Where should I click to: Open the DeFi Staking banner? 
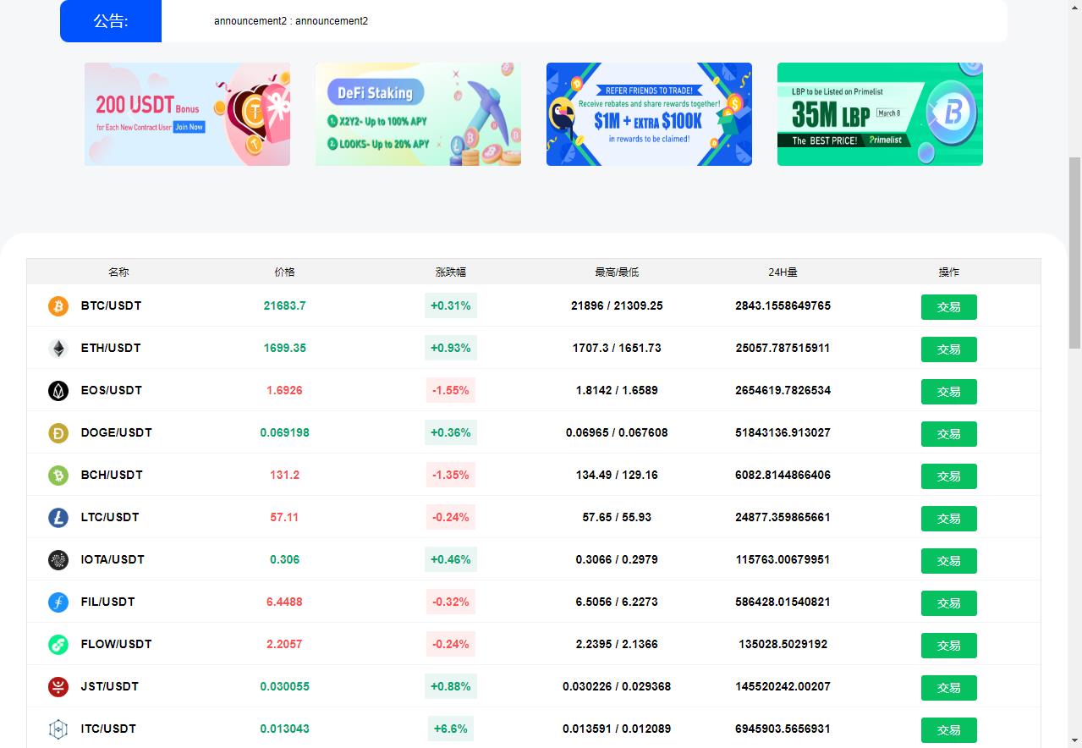[418, 114]
